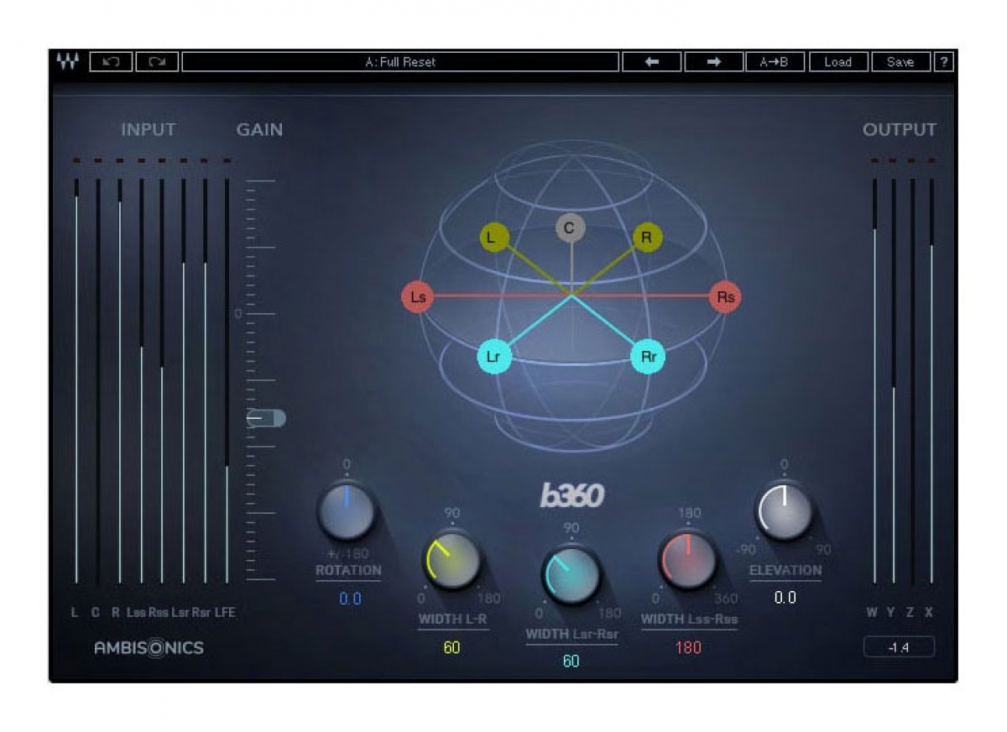Edit the Rotation value 0.0

click(x=350, y=599)
